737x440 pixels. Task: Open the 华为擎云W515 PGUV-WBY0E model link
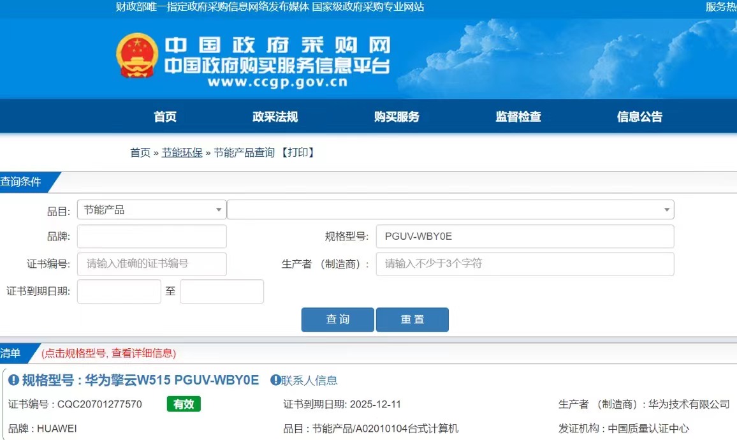[172, 380]
